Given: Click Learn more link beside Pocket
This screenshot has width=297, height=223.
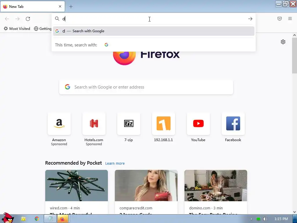Looking at the screenshot, I should [x=115, y=163].
